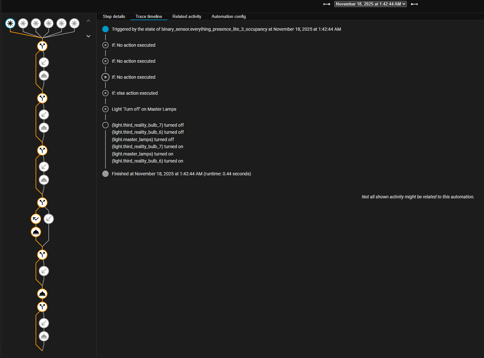Viewport: 484px width, 358px height.
Task: Select the grey action node under the third If branch
Action: pos(44,180)
